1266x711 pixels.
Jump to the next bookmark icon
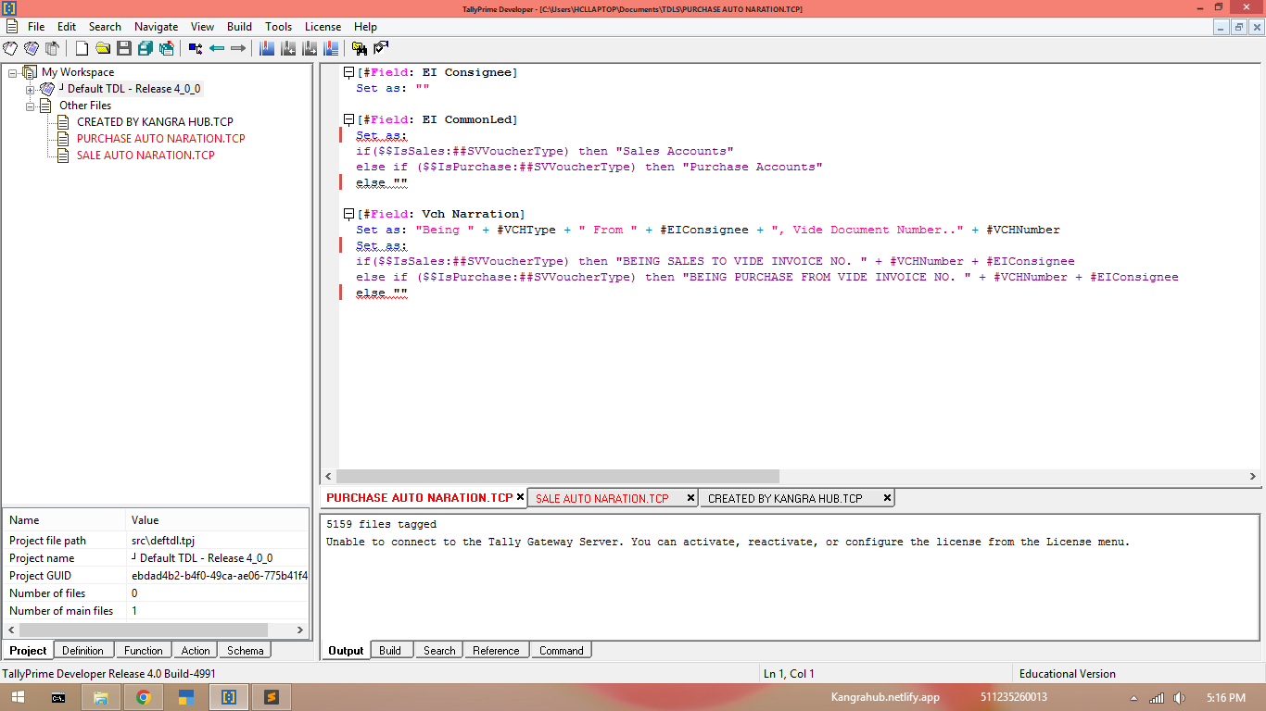point(309,48)
